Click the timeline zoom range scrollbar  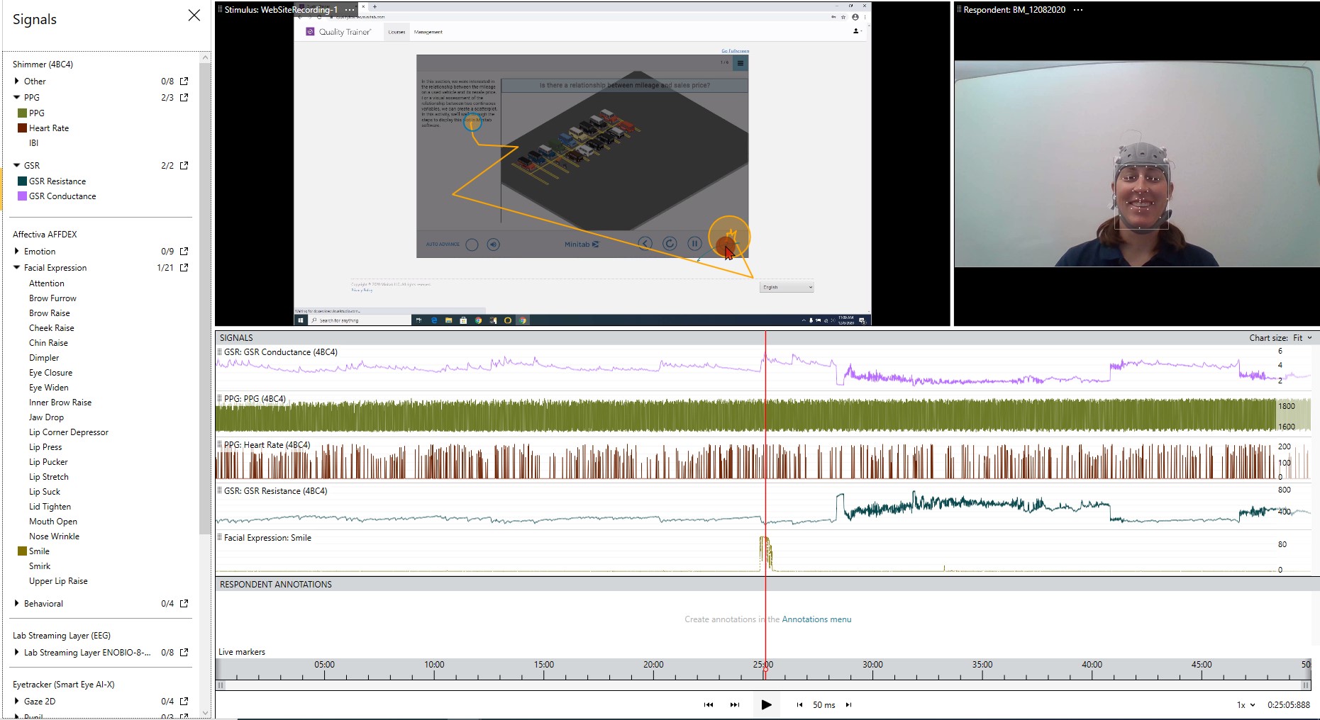[x=763, y=685]
